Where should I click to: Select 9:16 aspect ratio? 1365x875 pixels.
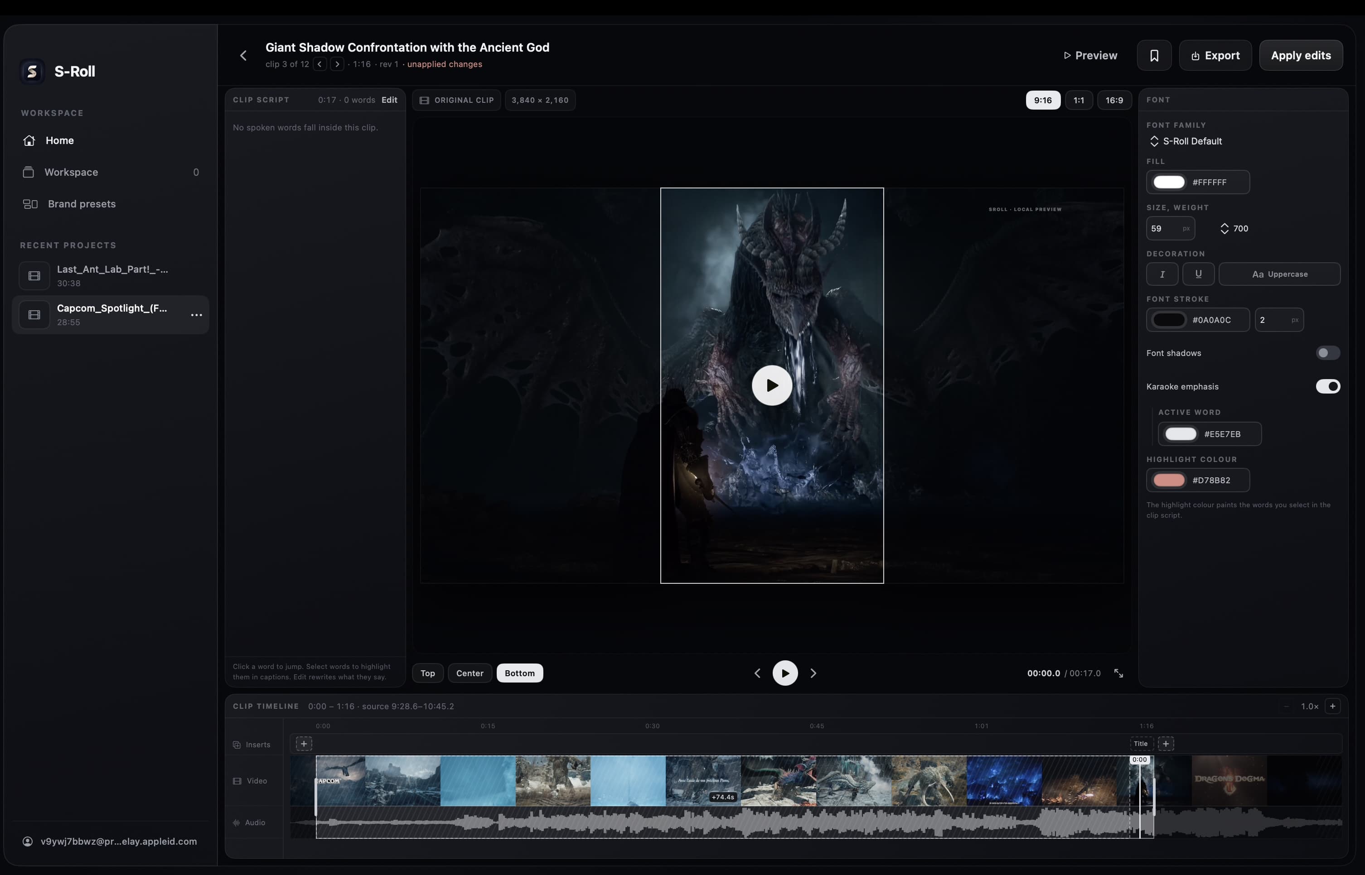pyautogui.click(x=1043, y=100)
